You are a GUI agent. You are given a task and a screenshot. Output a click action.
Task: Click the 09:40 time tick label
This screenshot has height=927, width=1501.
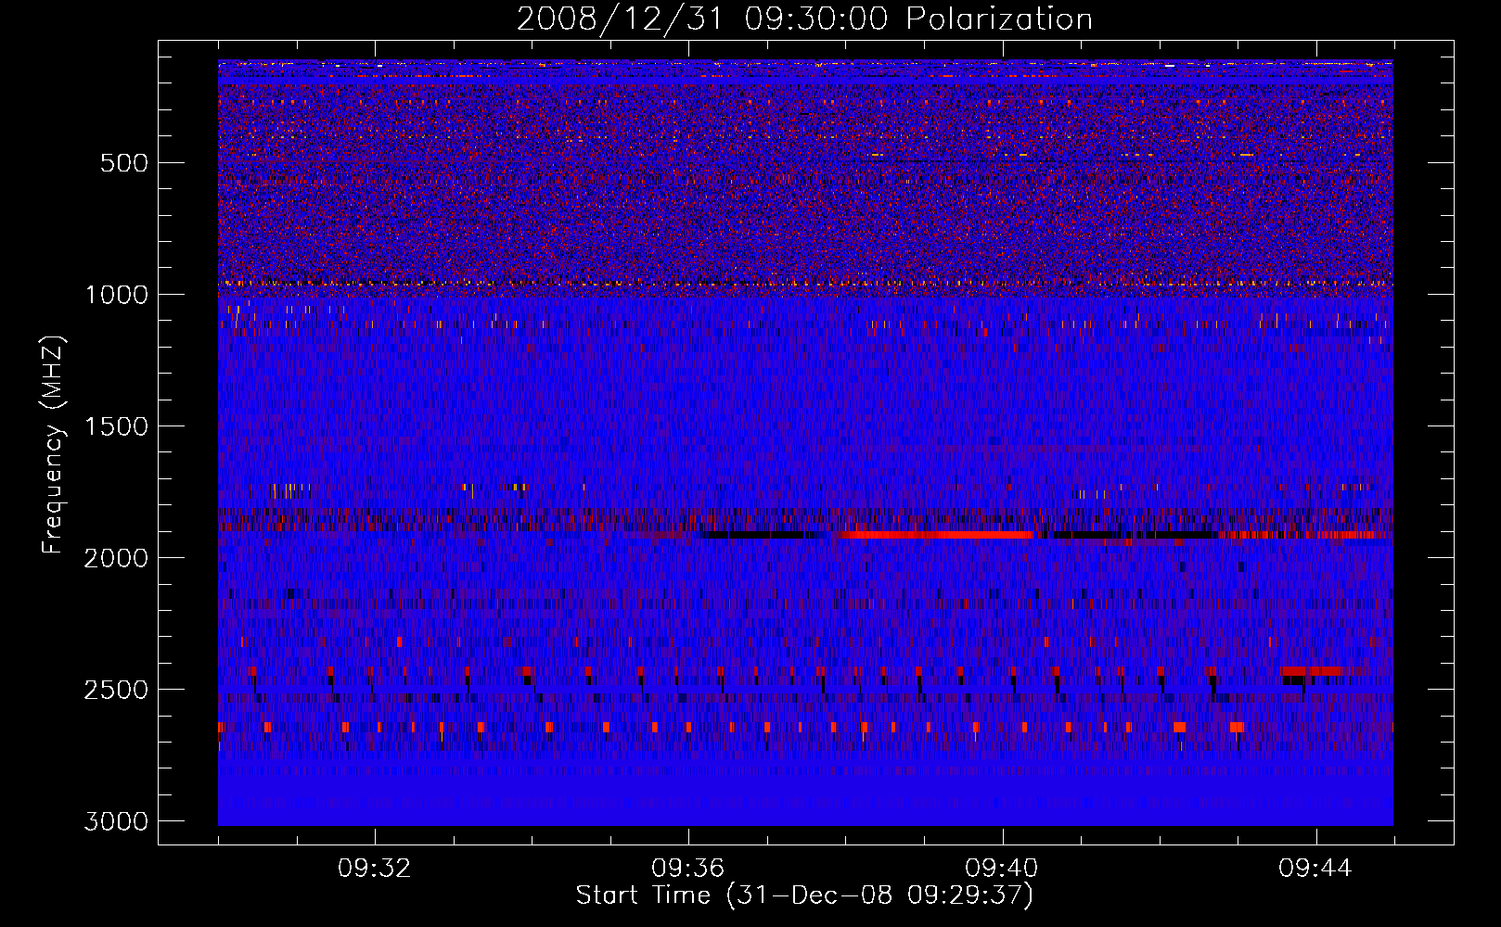1002,869
